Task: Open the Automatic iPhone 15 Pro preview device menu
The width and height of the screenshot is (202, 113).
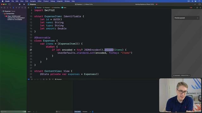Action: pos(182,75)
